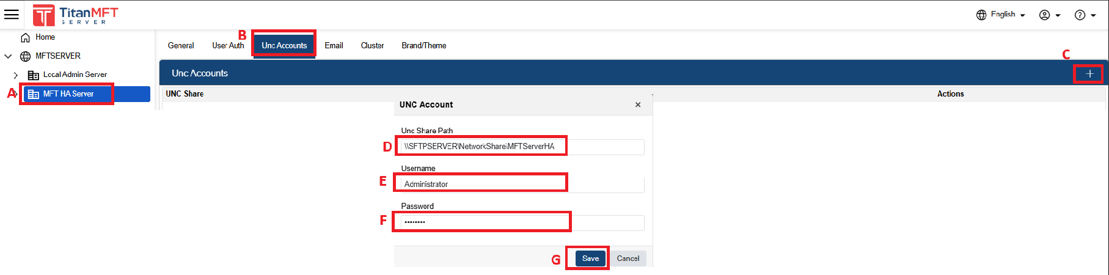This screenshot has height=275, width=1109.
Task: Save the UNC account
Action: [x=590, y=258]
